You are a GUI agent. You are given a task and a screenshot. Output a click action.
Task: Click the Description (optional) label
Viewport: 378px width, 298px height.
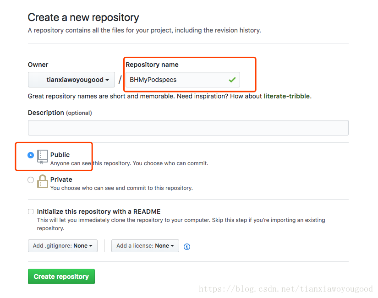click(x=60, y=113)
